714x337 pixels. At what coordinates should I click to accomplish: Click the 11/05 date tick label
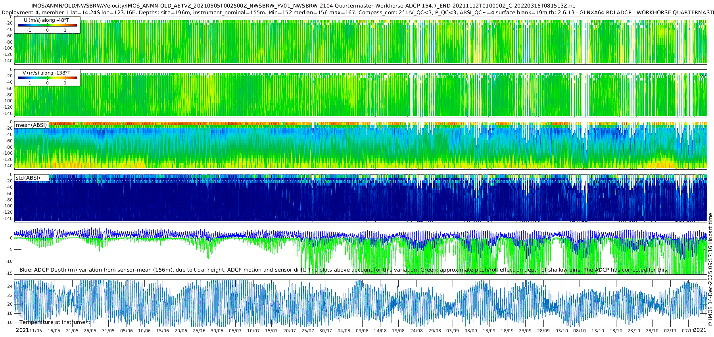click(x=36, y=331)
